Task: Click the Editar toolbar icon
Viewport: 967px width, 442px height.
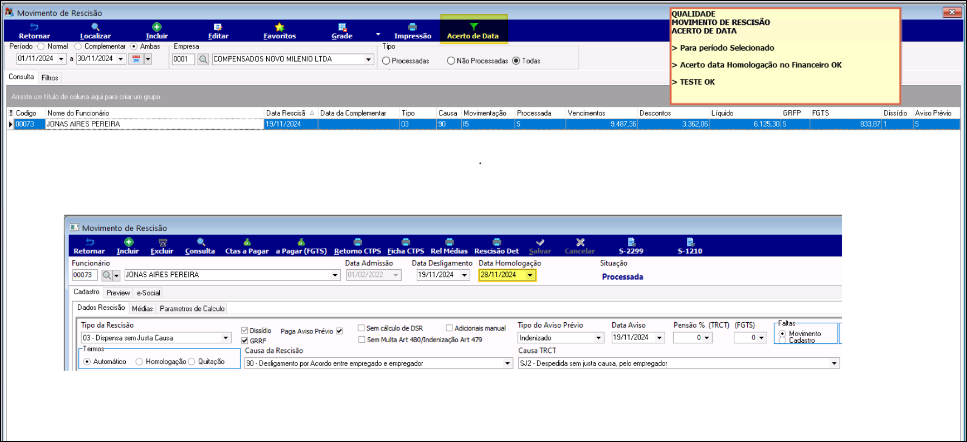Action: coord(218,31)
